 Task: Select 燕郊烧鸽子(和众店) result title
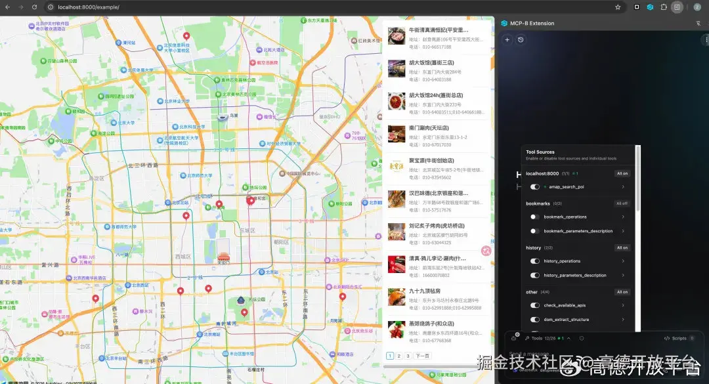[x=431, y=324]
